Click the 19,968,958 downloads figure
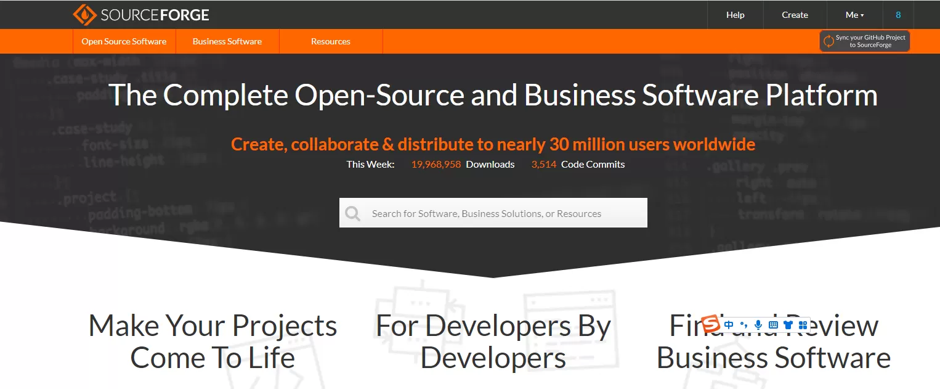940x389 pixels. pos(436,164)
